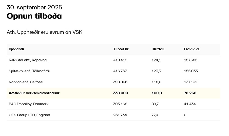Click the note about amounts excluding VSK

pyautogui.click(x=44, y=32)
